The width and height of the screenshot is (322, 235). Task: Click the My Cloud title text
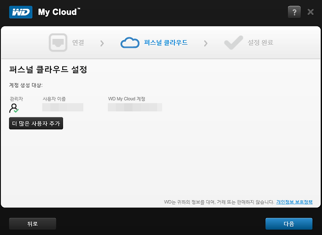(x=59, y=12)
